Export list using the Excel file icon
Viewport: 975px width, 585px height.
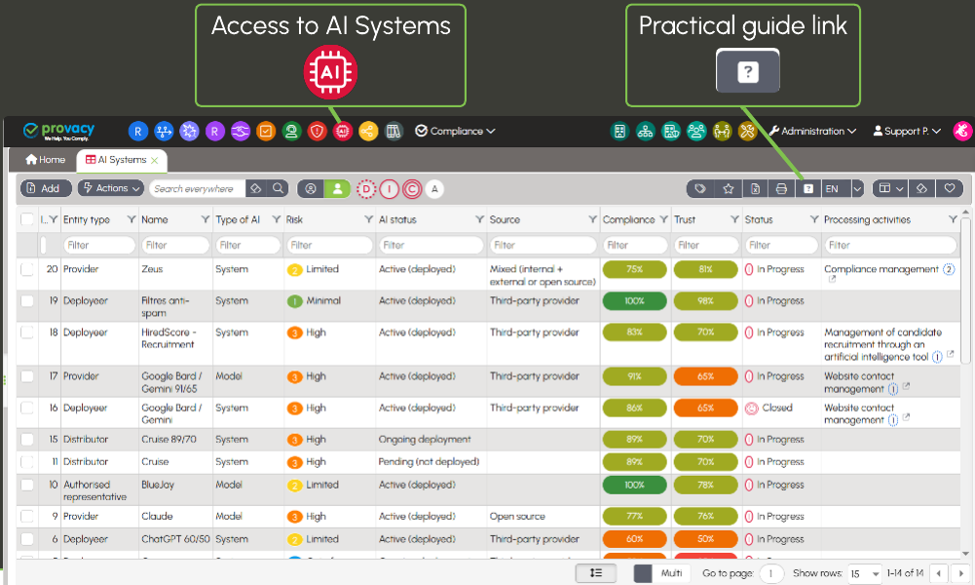[755, 188]
